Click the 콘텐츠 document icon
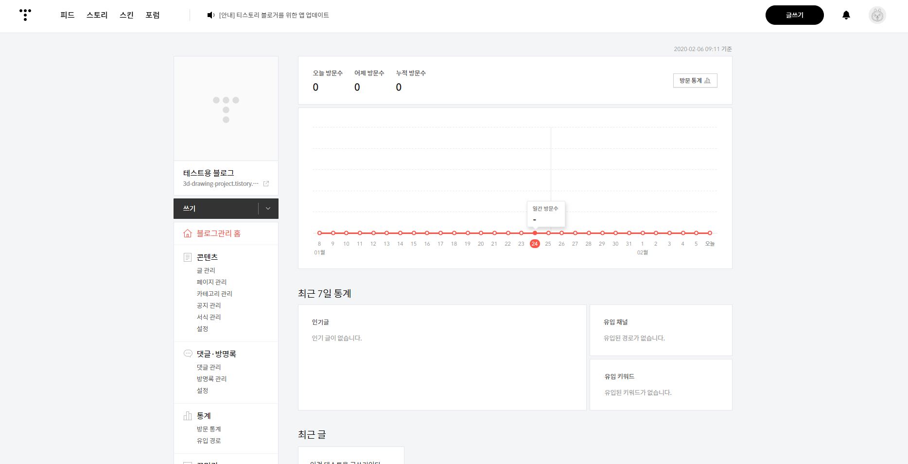The width and height of the screenshot is (908, 464). tap(188, 257)
